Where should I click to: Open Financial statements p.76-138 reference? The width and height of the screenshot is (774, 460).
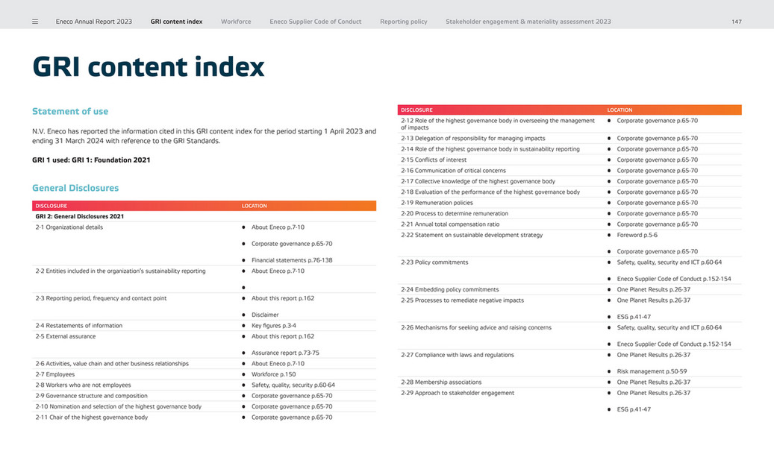click(x=292, y=260)
